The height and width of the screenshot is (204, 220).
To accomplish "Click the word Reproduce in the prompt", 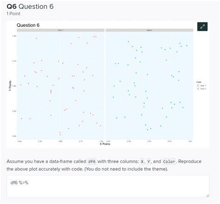I will 190,162.
